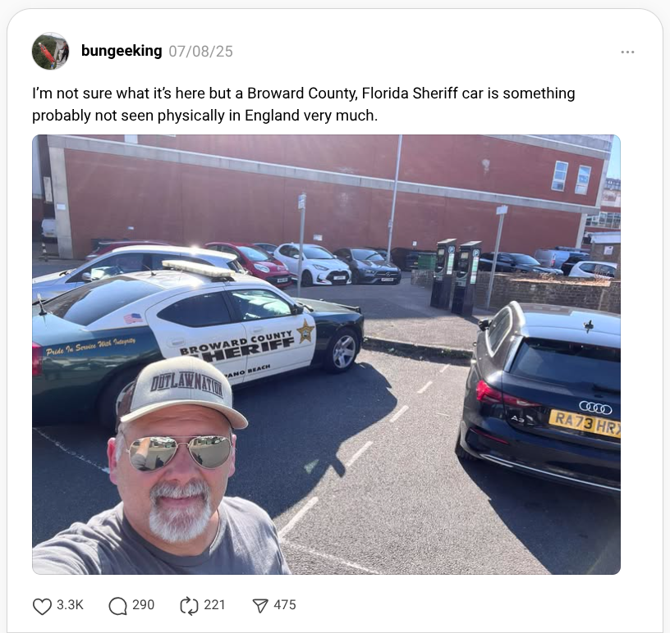Click the 221 reposts count
The height and width of the screenshot is (633, 670).
[x=214, y=605]
